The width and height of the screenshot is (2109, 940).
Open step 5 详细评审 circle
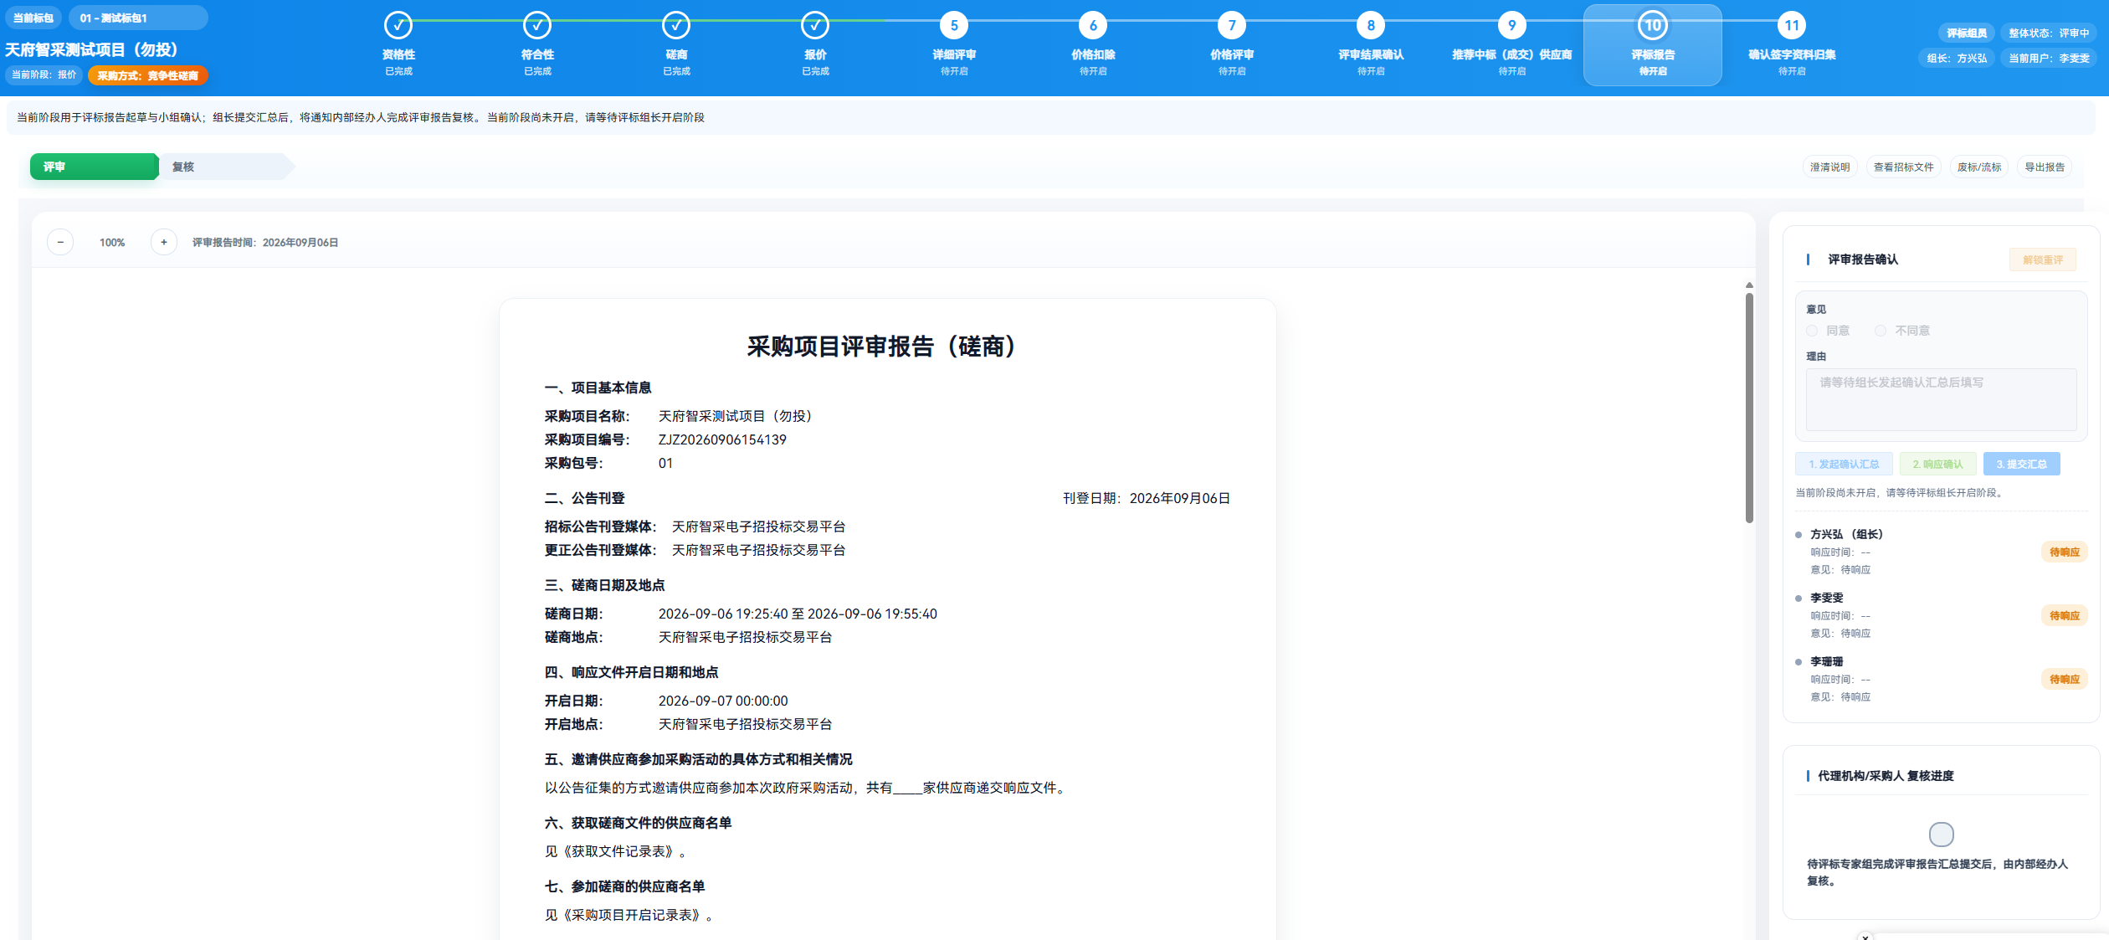pyautogui.click(x=954, y=26)
